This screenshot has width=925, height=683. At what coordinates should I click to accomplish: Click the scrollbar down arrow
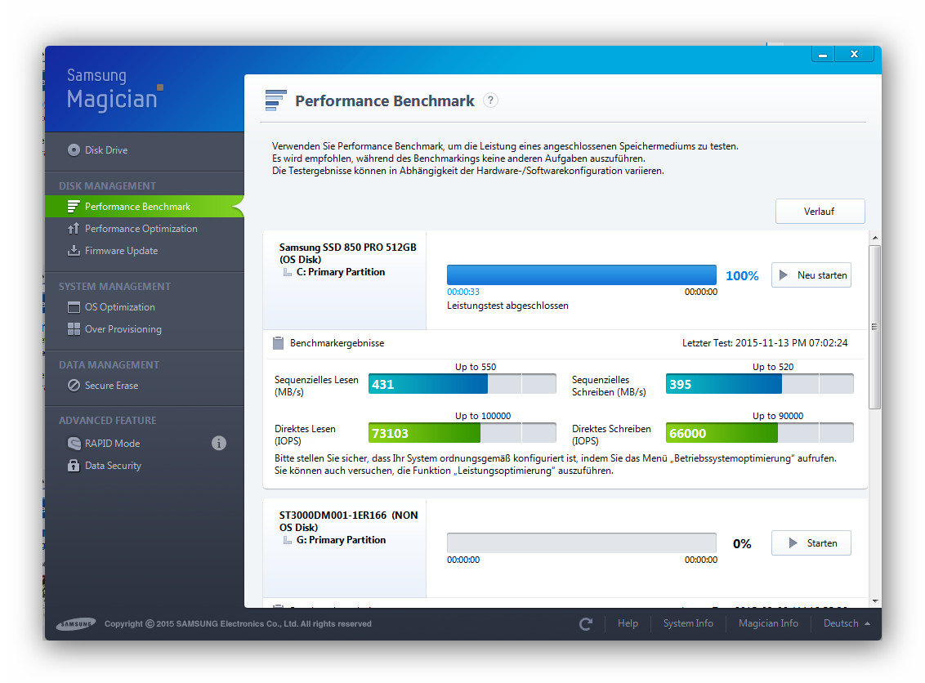click(x=875, y=601)
